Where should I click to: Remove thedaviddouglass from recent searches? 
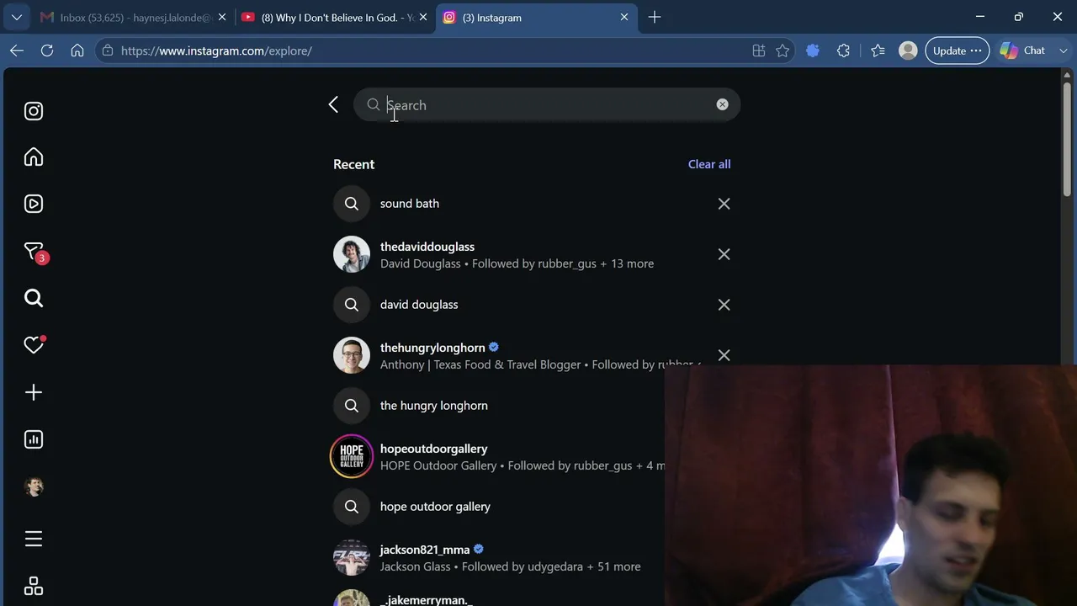pyautogui.click(x=724, y=254)
